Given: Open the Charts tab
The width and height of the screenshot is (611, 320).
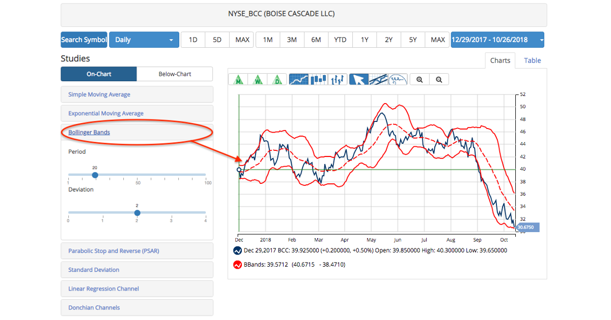Looking at the screenshot, I should click(x=500, y=60).
